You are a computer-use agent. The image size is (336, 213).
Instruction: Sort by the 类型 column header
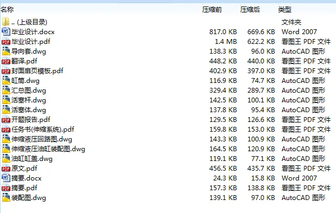pyautogui.click(x=284, y=9)
